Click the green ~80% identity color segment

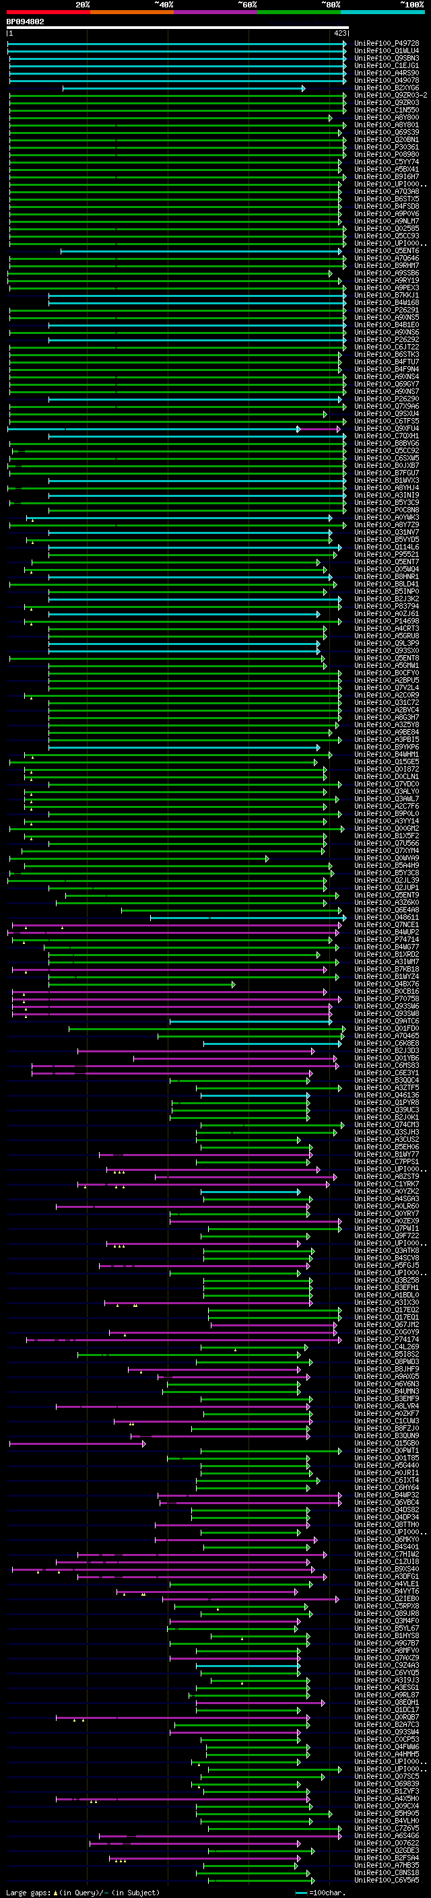click(299, 12)
